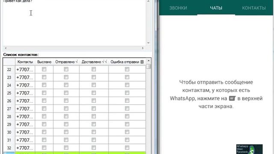Viewport: 274px width, 154px height.
Task: Check Отправлено box for row 23
Action: [66, 77]
